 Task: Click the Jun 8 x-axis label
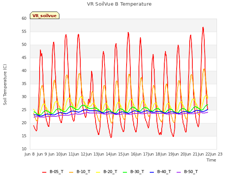tap(30, 154)
